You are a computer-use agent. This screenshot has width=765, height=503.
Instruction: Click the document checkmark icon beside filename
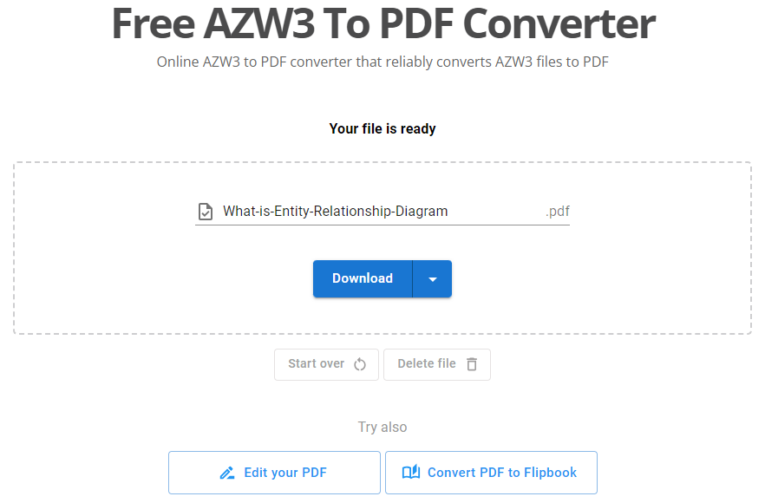click(206, 212)
